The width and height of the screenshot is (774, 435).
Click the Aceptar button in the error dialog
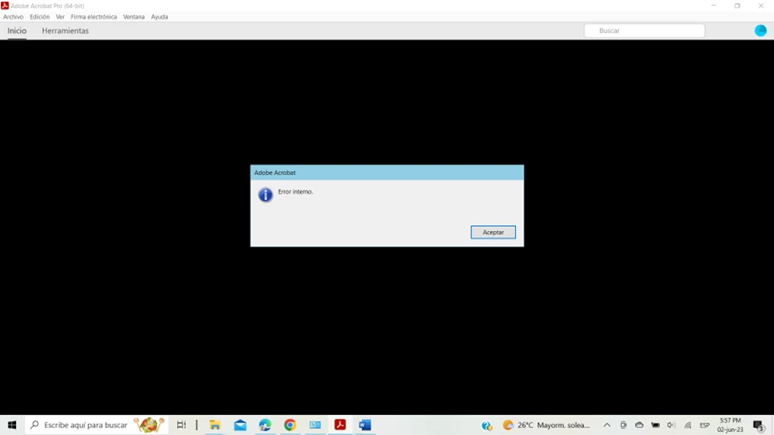492,233
